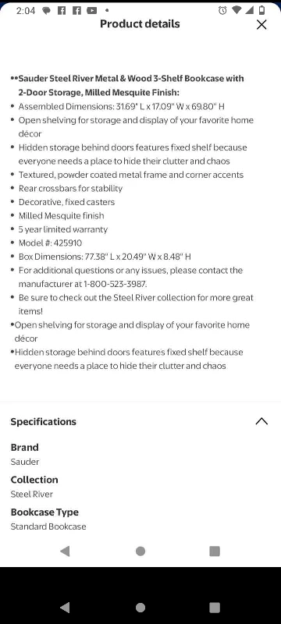Tap the Facebook icon beside the YouTube icon

click(x=76, y=11)
